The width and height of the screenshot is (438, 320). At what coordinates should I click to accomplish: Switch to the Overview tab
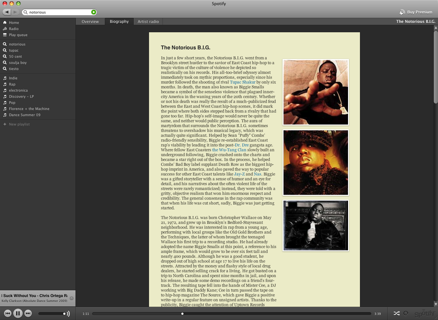[90, 22]
